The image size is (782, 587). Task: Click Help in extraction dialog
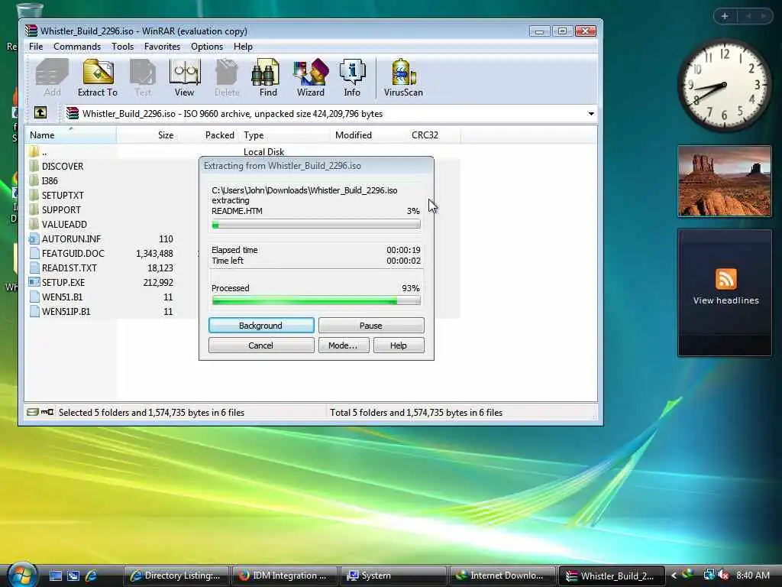coord(399,345)
